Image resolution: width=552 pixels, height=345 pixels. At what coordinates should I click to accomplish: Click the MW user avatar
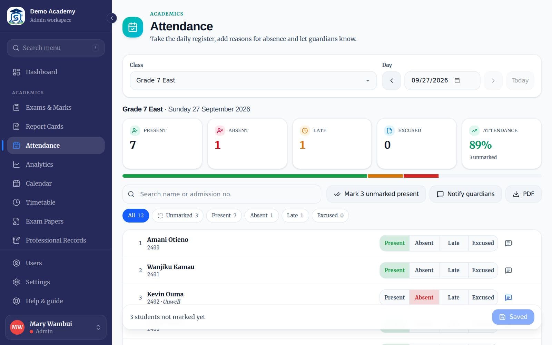pyautogui.click(x=17, y=327)
